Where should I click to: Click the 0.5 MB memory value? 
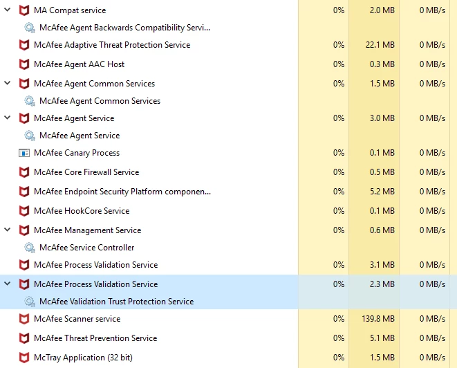(x=382, y=172)
